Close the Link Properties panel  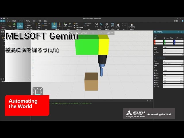(182, 32)
